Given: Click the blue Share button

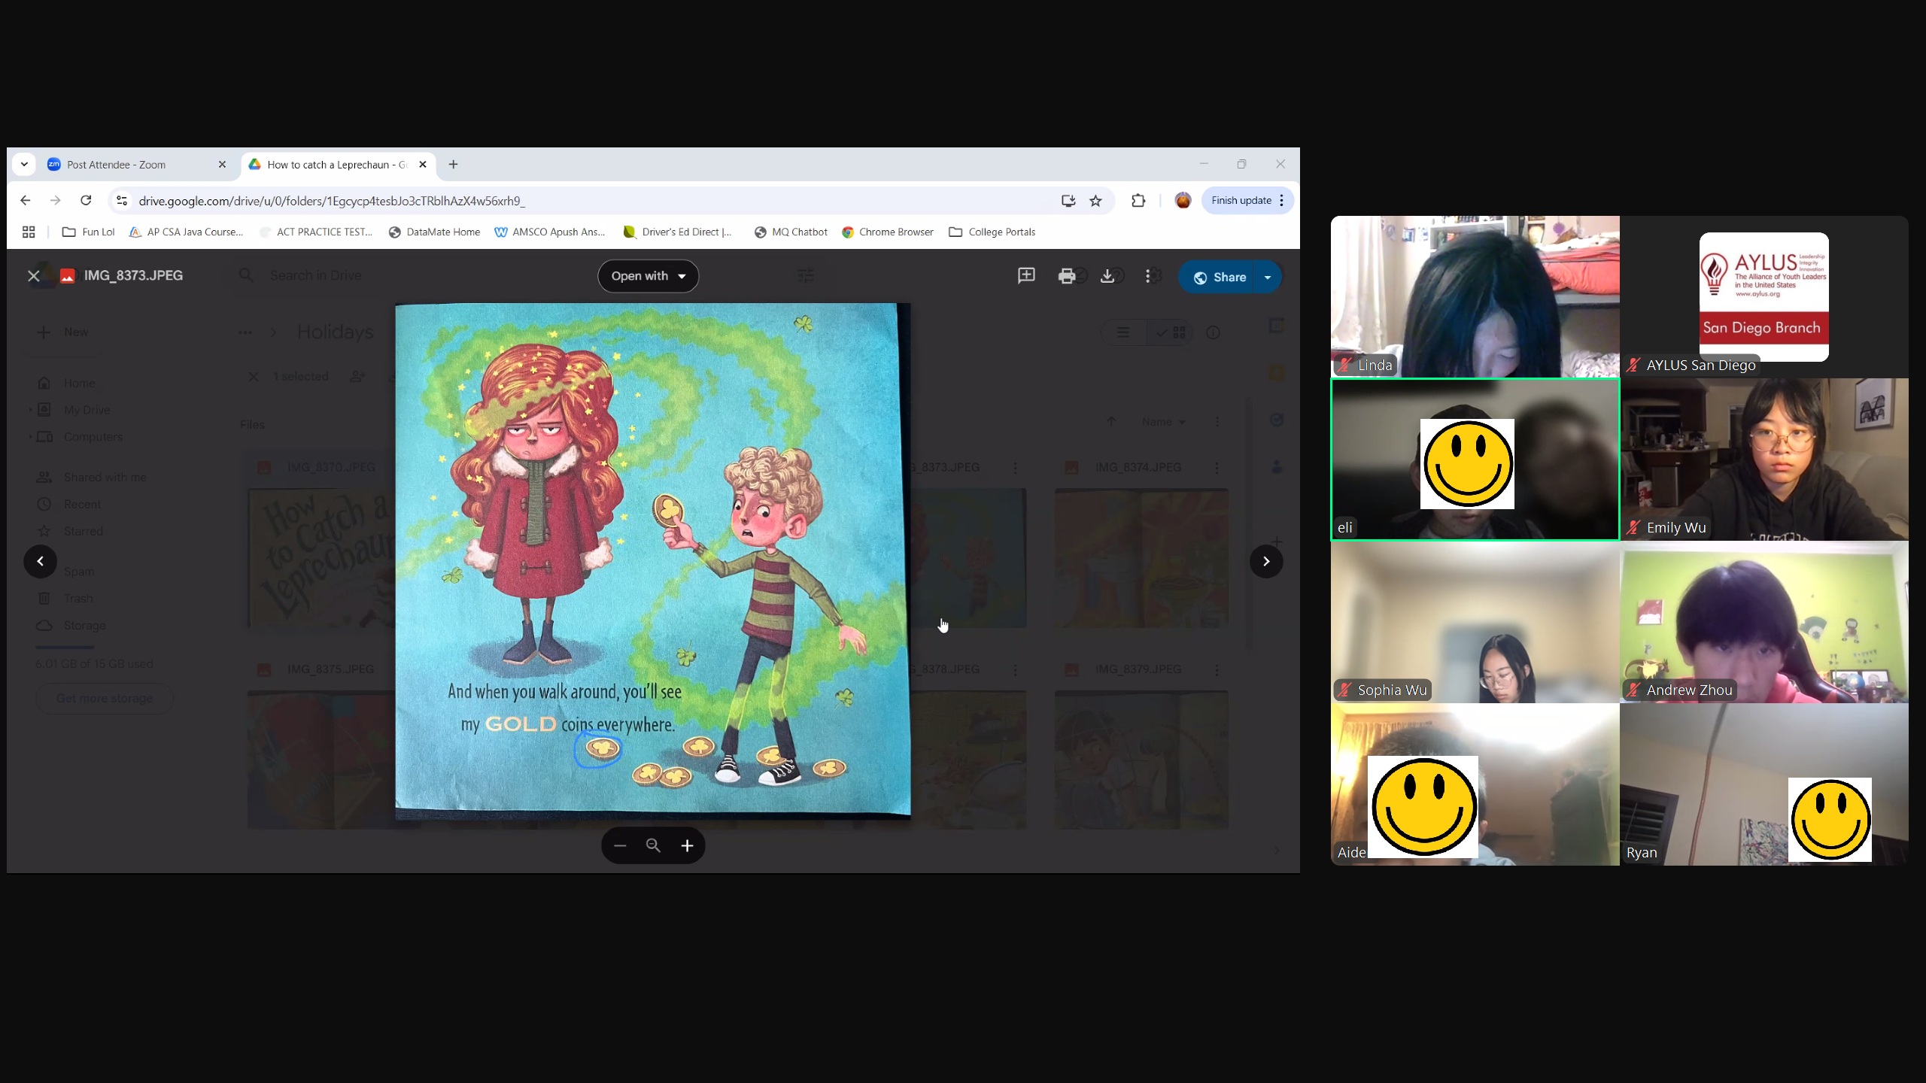Looking at the screenshot, I should click(1219, 277).
